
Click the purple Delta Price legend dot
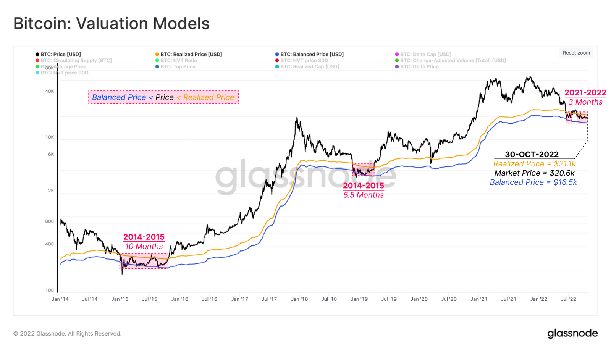click(x=397, y=66)
